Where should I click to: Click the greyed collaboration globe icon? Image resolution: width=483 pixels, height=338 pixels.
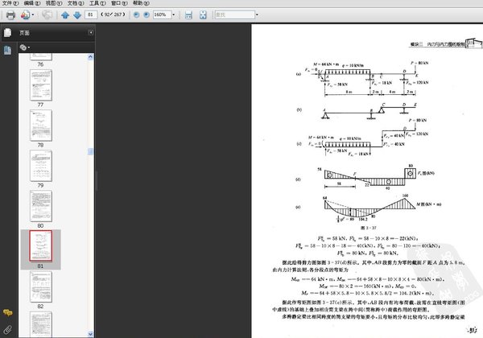click(x=47, y=14)
